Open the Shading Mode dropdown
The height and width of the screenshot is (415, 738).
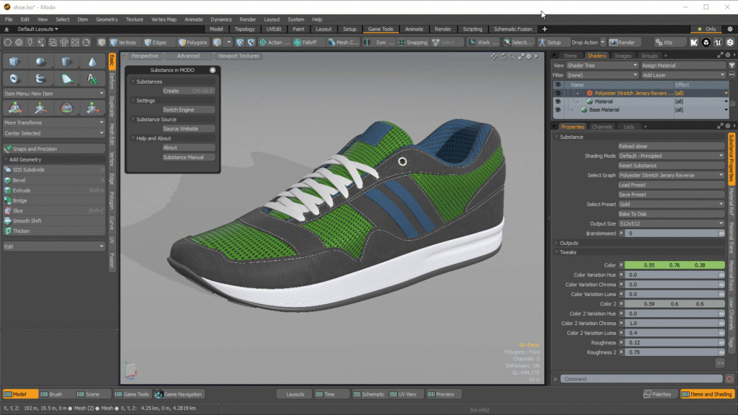pos(671,156)
